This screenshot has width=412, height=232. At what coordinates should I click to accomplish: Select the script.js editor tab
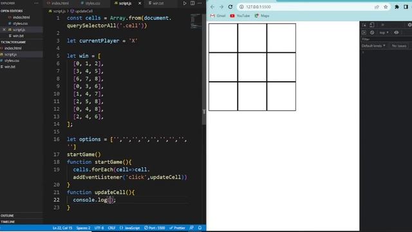coord(125,3)
